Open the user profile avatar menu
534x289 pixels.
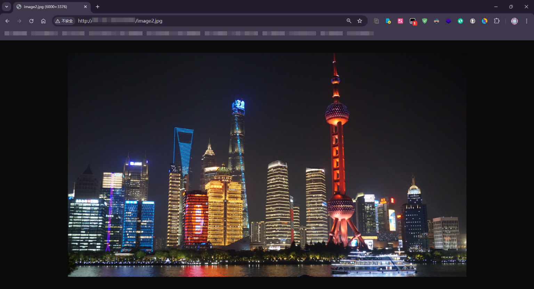coord(514,21)
